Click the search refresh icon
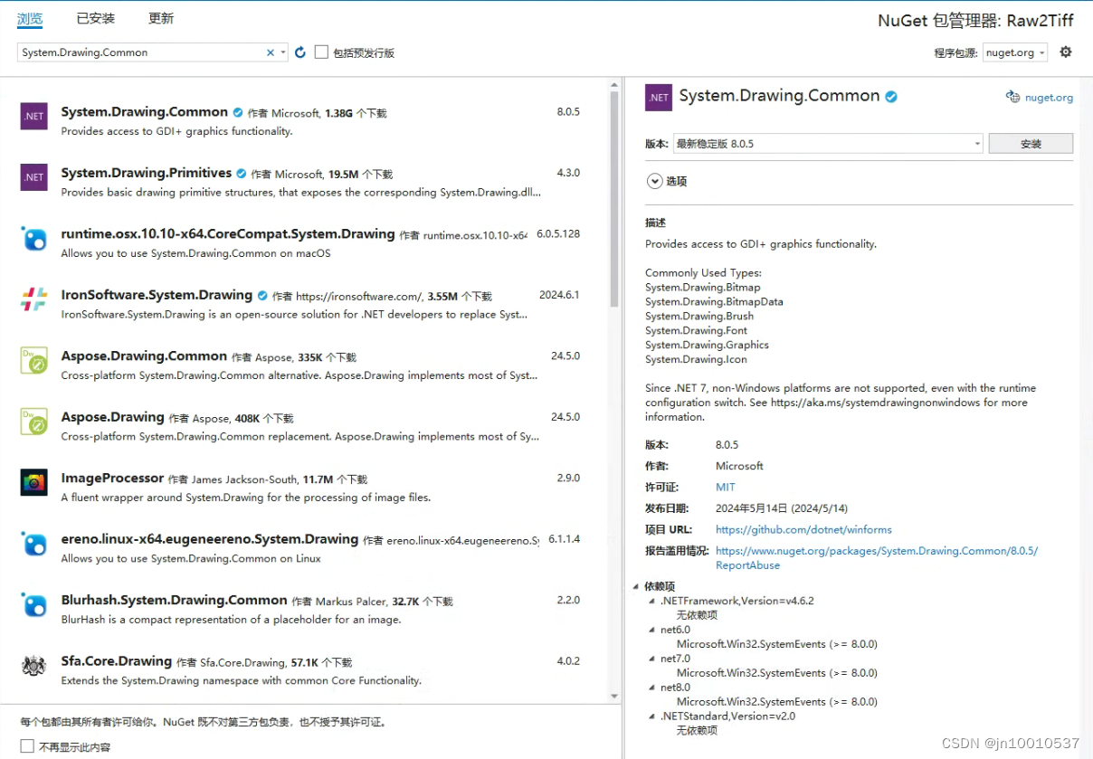Viewport: 1093px width, 759px height. tap(299, 52)
